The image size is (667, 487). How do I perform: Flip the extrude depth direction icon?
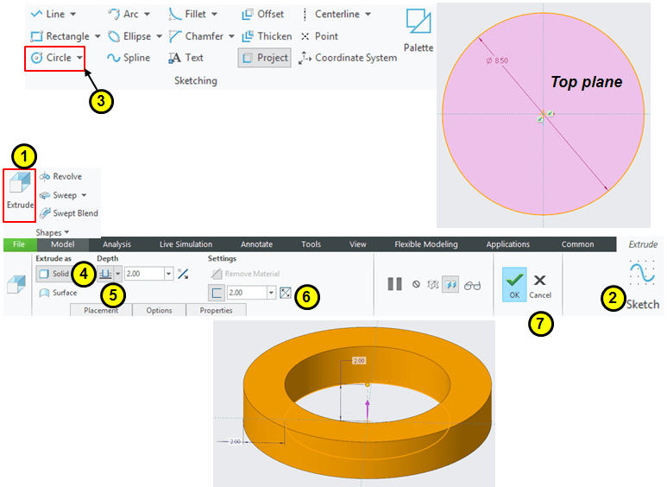(183, 274)
